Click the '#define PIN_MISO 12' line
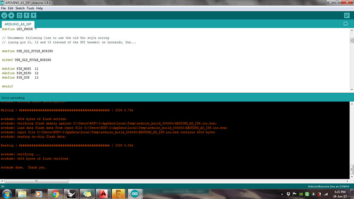The width and height of the screenshot is (354, 199). (x=20, y=73)
